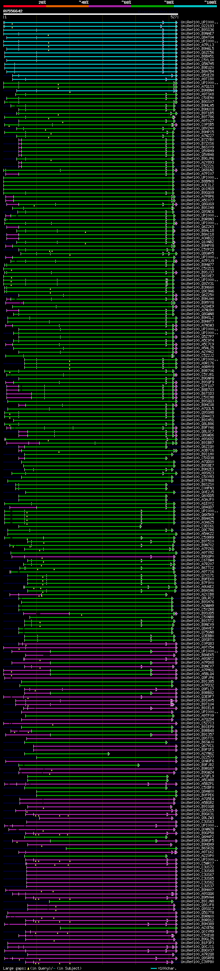This screenshot has height=971, width=220.
Task: Select the UniRef100_Q8VZ40 label
Action: click(x=197, y=128)
